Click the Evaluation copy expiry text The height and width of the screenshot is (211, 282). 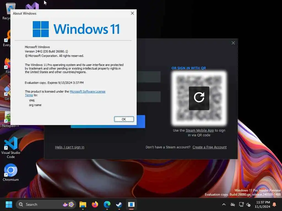[x=54, y=83]
